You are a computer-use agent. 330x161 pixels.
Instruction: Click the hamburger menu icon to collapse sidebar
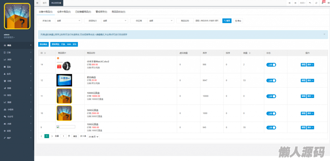pos(37,3)
